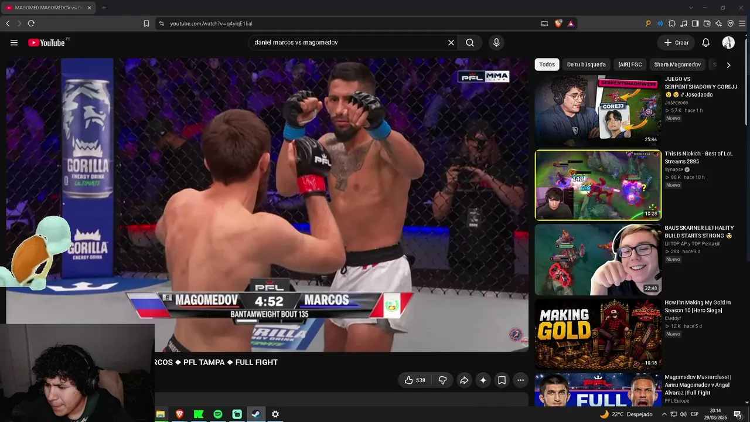Play the Making Gold video thumbnail
This screenshot has width=750, height=422.
pos(598,334)
